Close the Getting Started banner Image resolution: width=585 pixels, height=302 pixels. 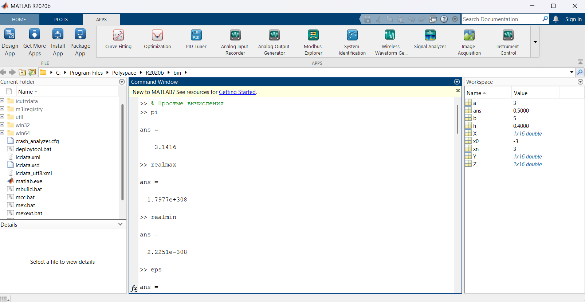(x=458, y=91)
